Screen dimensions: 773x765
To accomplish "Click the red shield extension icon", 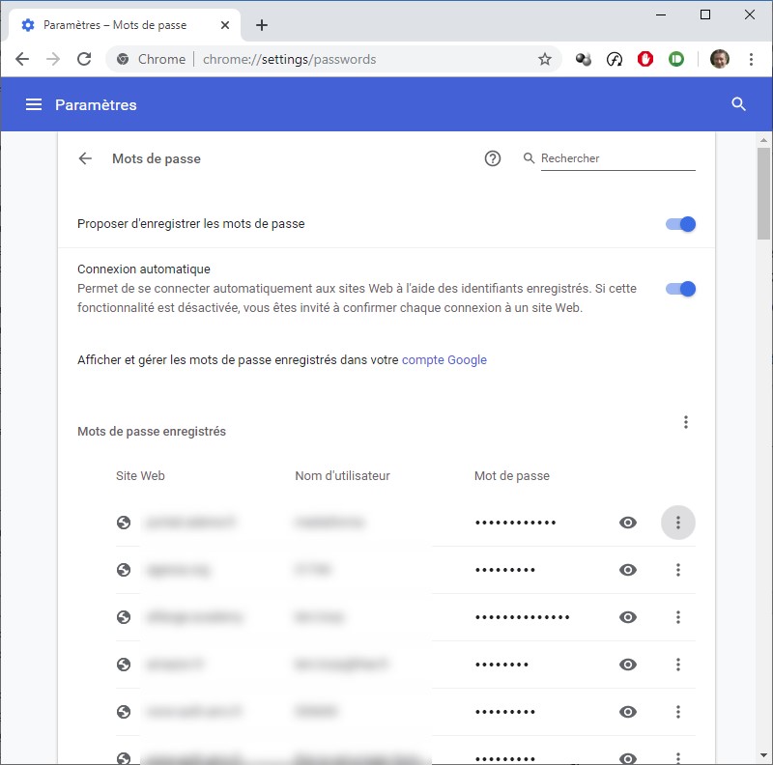I will (x=645, y=59).
